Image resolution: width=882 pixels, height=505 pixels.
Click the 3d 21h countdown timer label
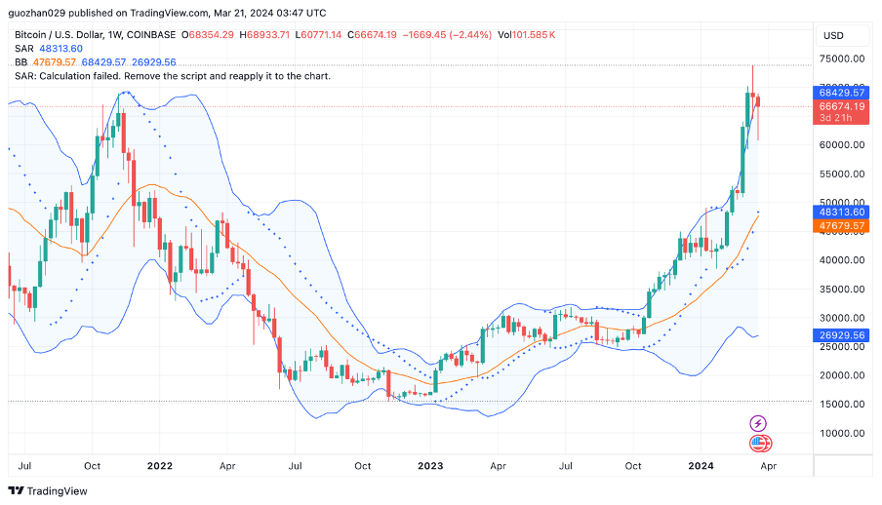[835, 118]
